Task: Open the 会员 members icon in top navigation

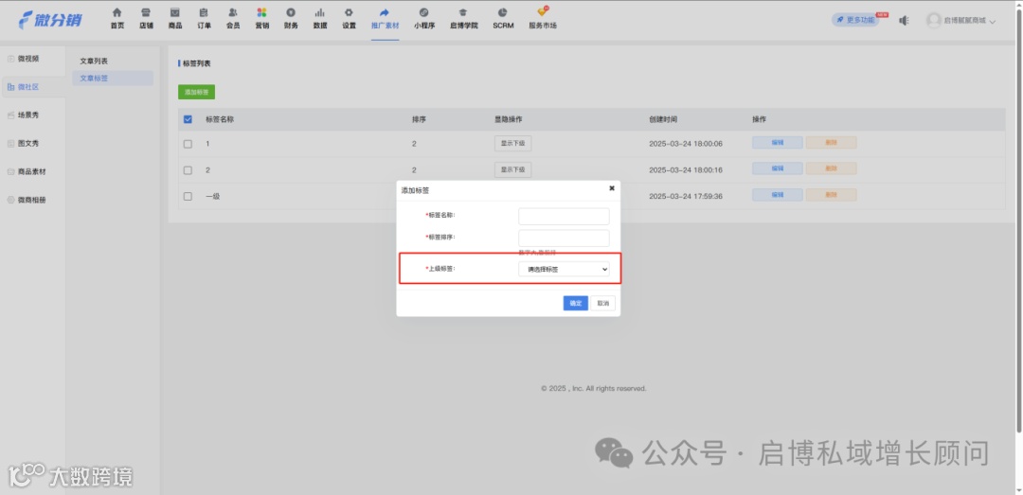Action: [233, 13]
